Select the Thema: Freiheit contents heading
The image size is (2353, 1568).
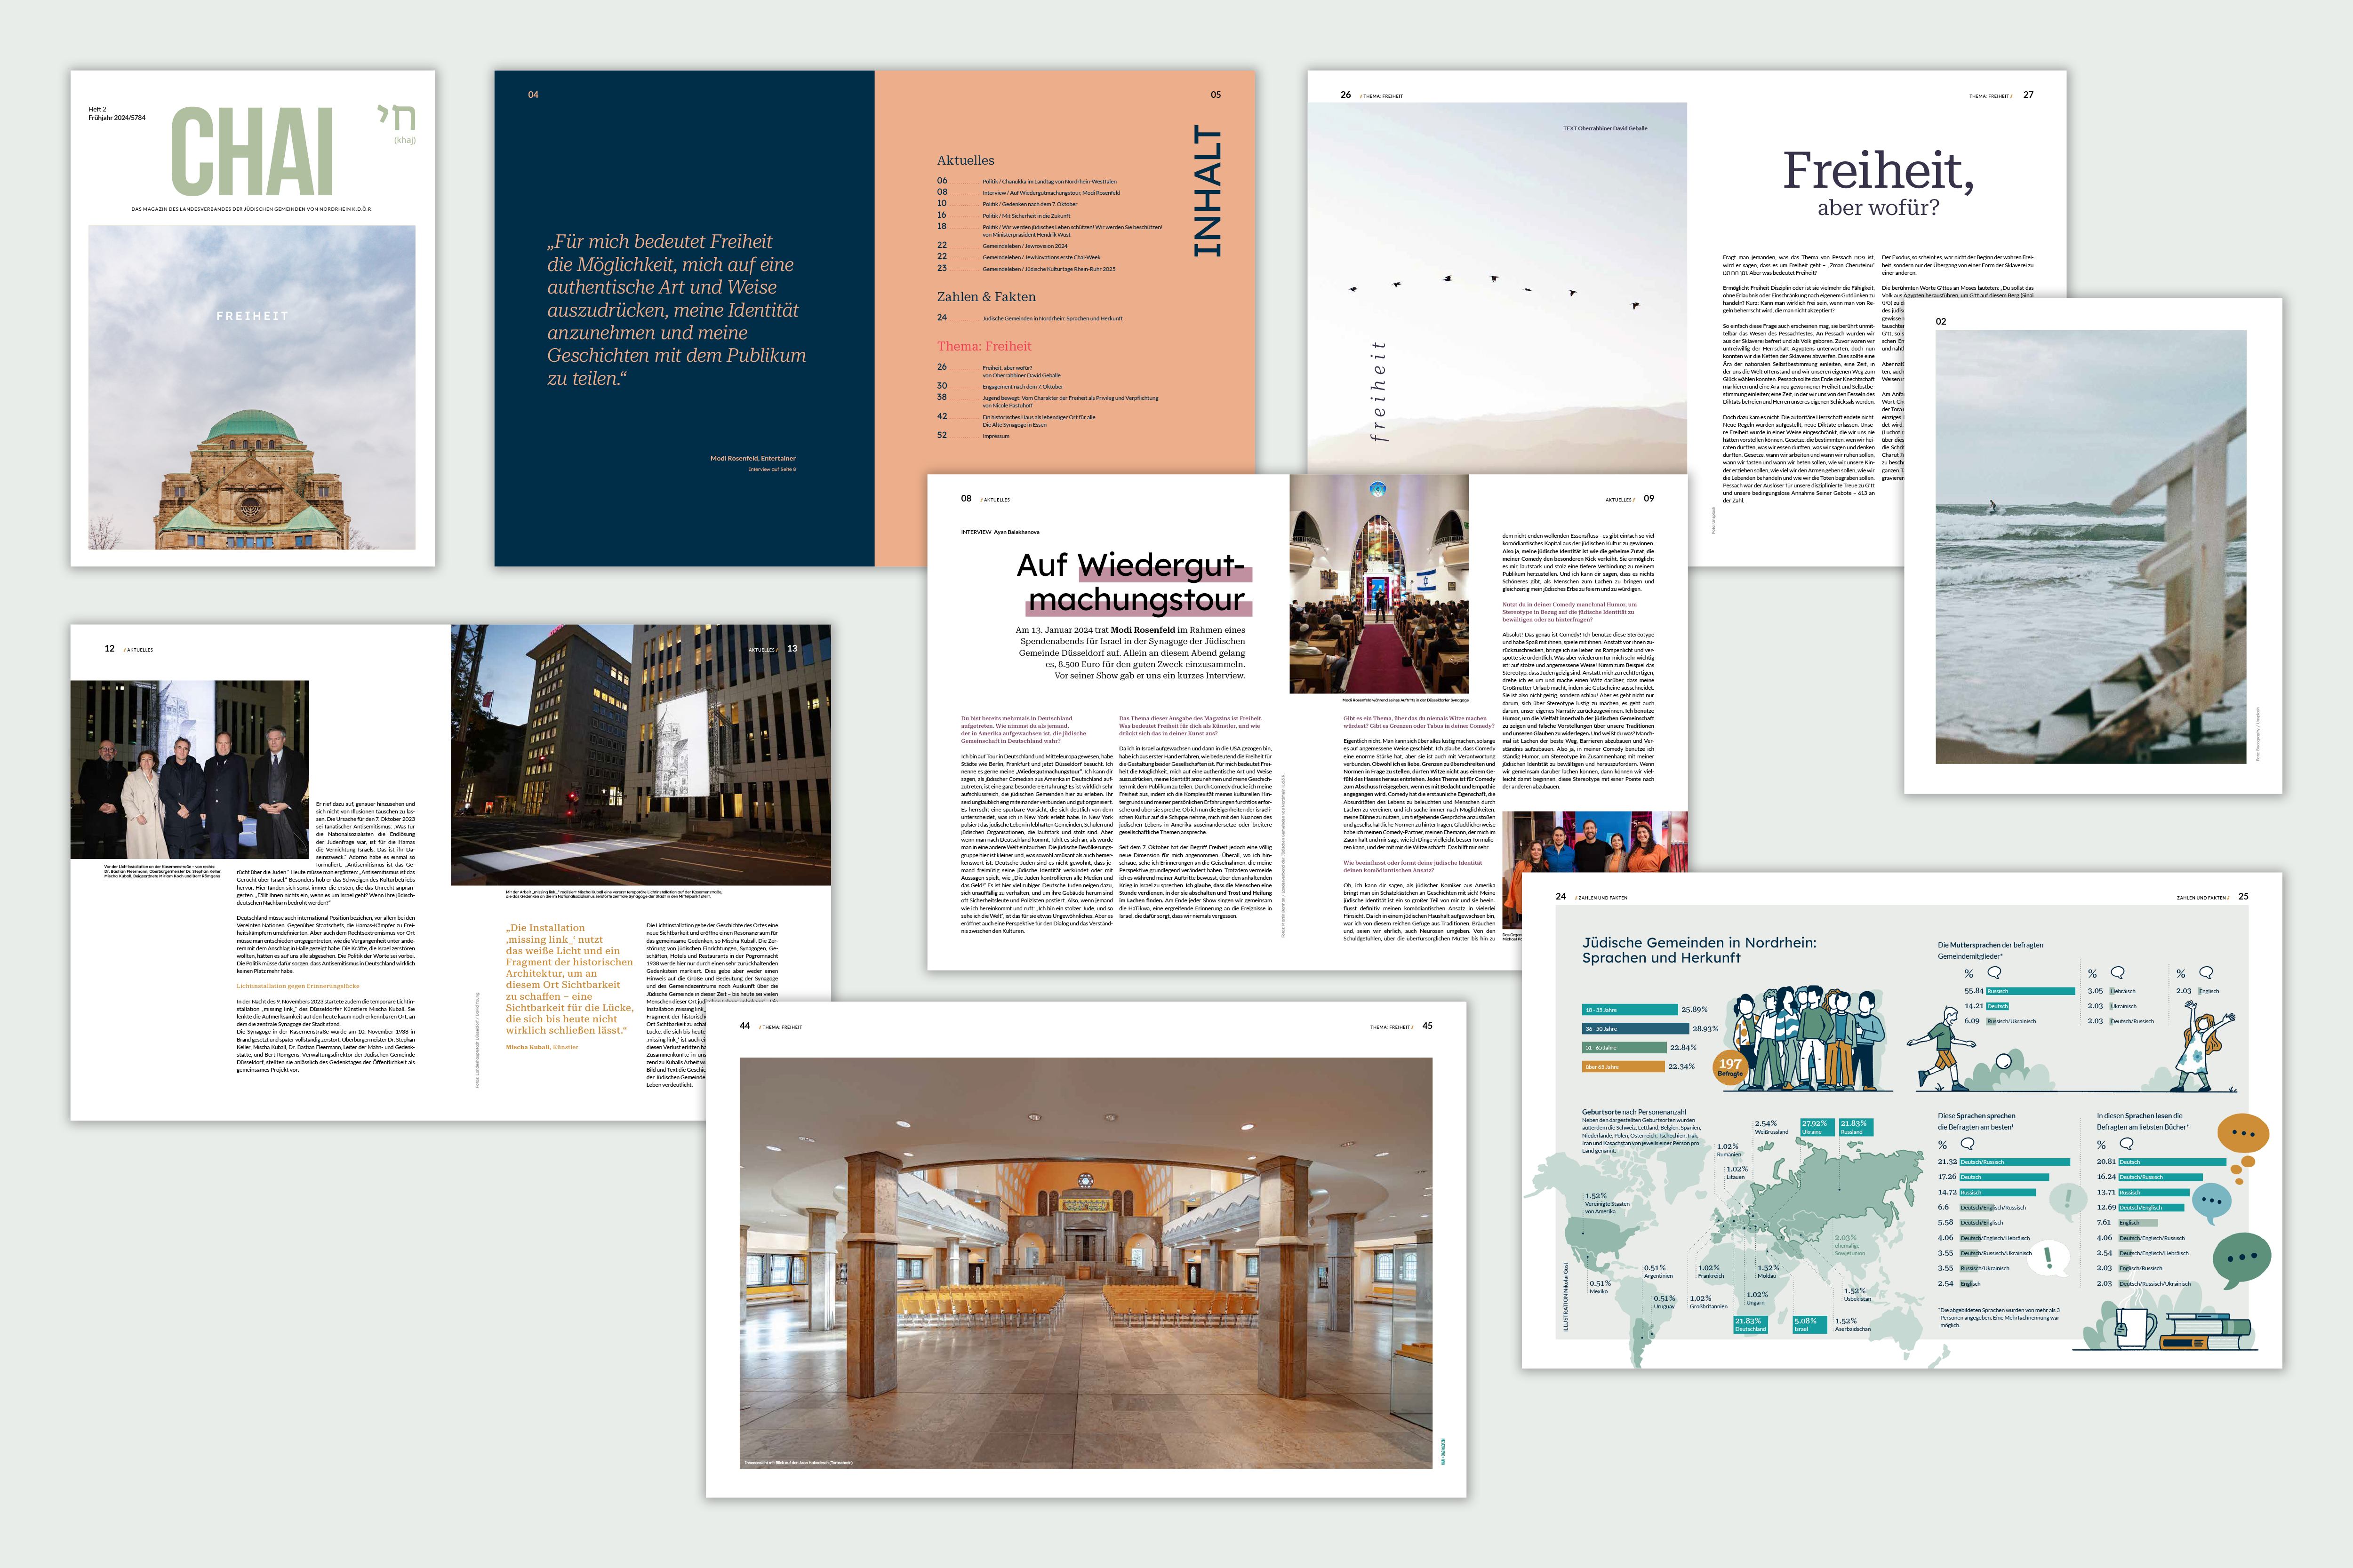(984, 346)
